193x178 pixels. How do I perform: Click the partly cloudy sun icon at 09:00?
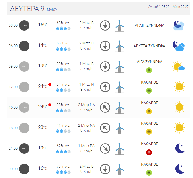click(179, 66)
